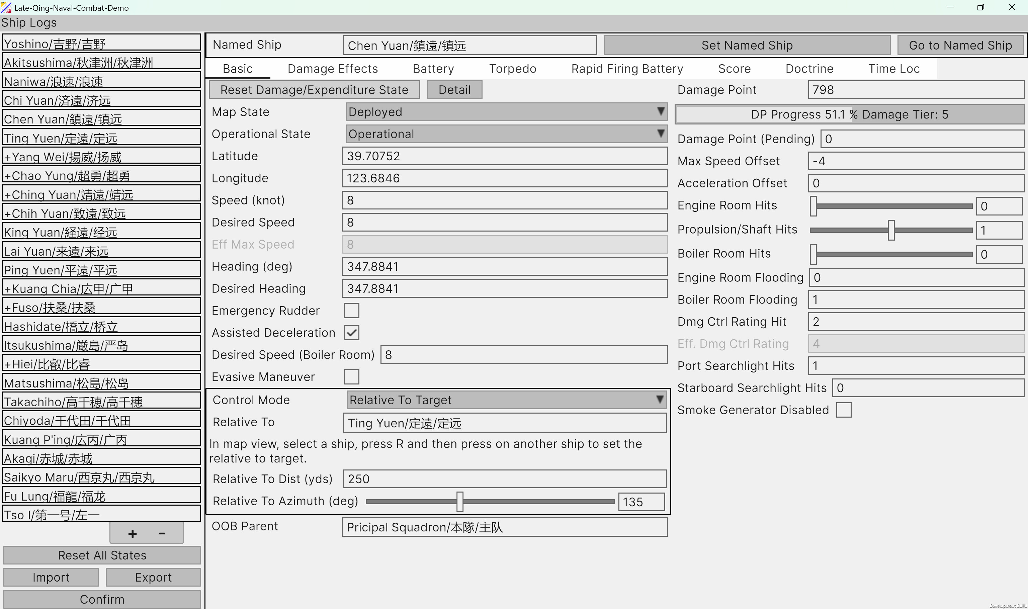Screen dimensions: 1028x609
Task: Check Smoke Generator Disabled
Action: click(x=843, y=410)
